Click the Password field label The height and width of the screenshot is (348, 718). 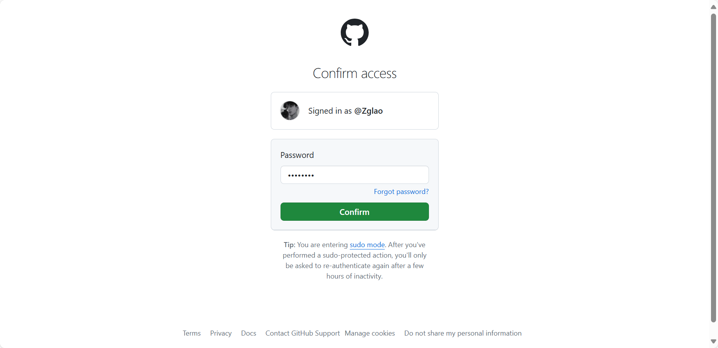coord(297,155)
